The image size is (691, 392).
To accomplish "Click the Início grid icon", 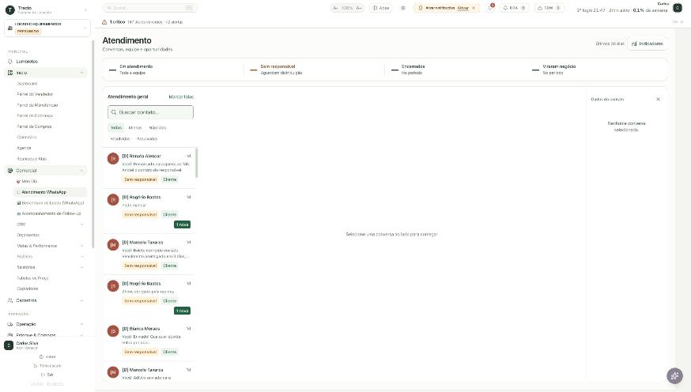I will (10, 73).
